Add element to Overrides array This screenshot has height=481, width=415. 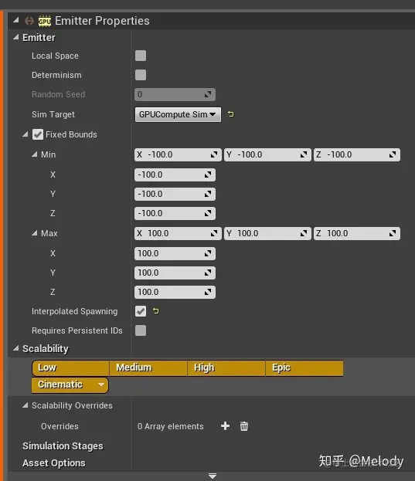[x=225, y=426]
